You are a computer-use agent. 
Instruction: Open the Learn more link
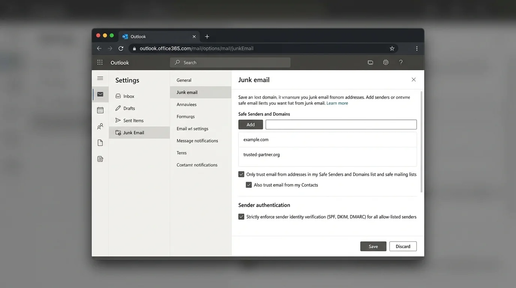pos(337,103)
